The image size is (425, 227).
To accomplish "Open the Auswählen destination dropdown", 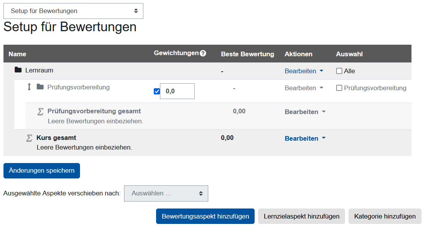I will click(x=166, y=193).
